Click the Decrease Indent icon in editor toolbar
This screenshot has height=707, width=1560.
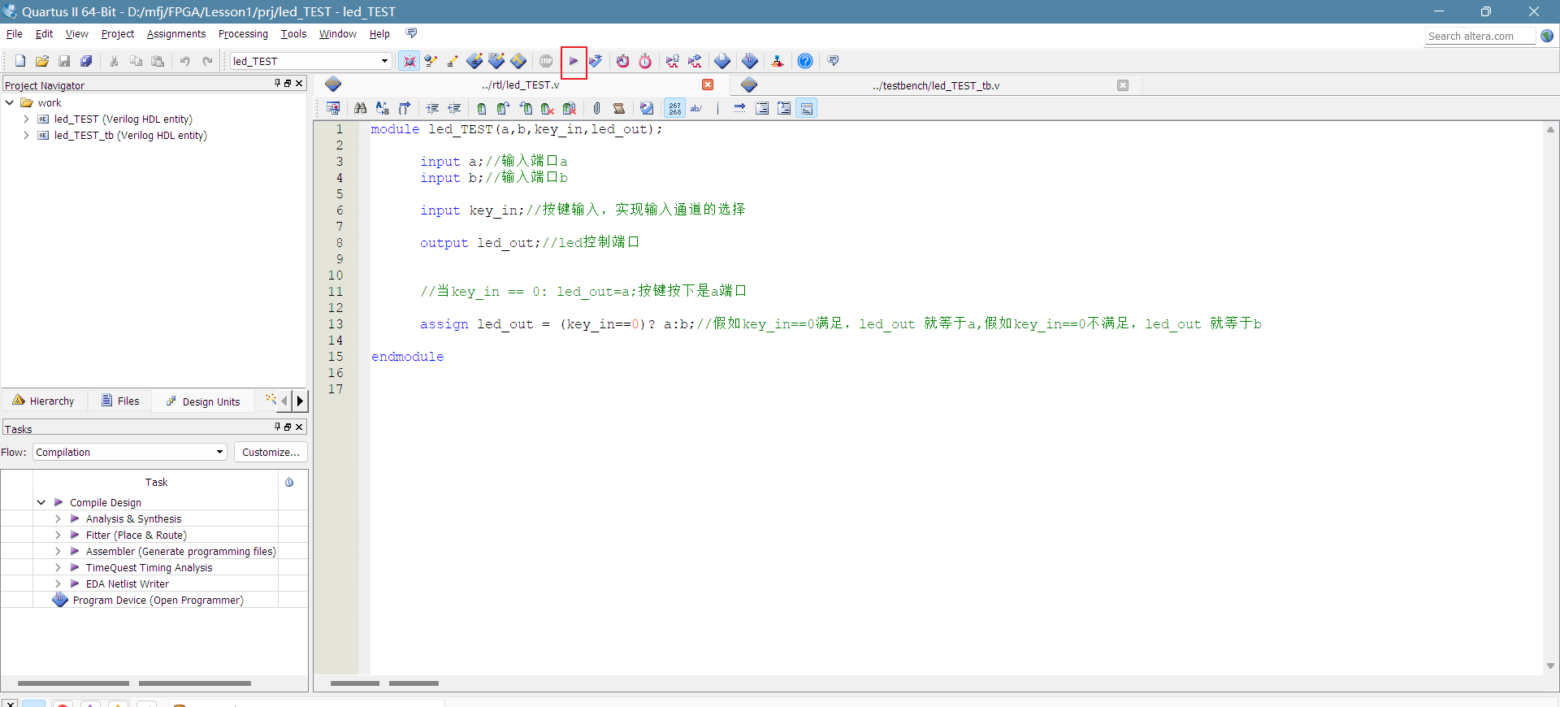point(454,108)
